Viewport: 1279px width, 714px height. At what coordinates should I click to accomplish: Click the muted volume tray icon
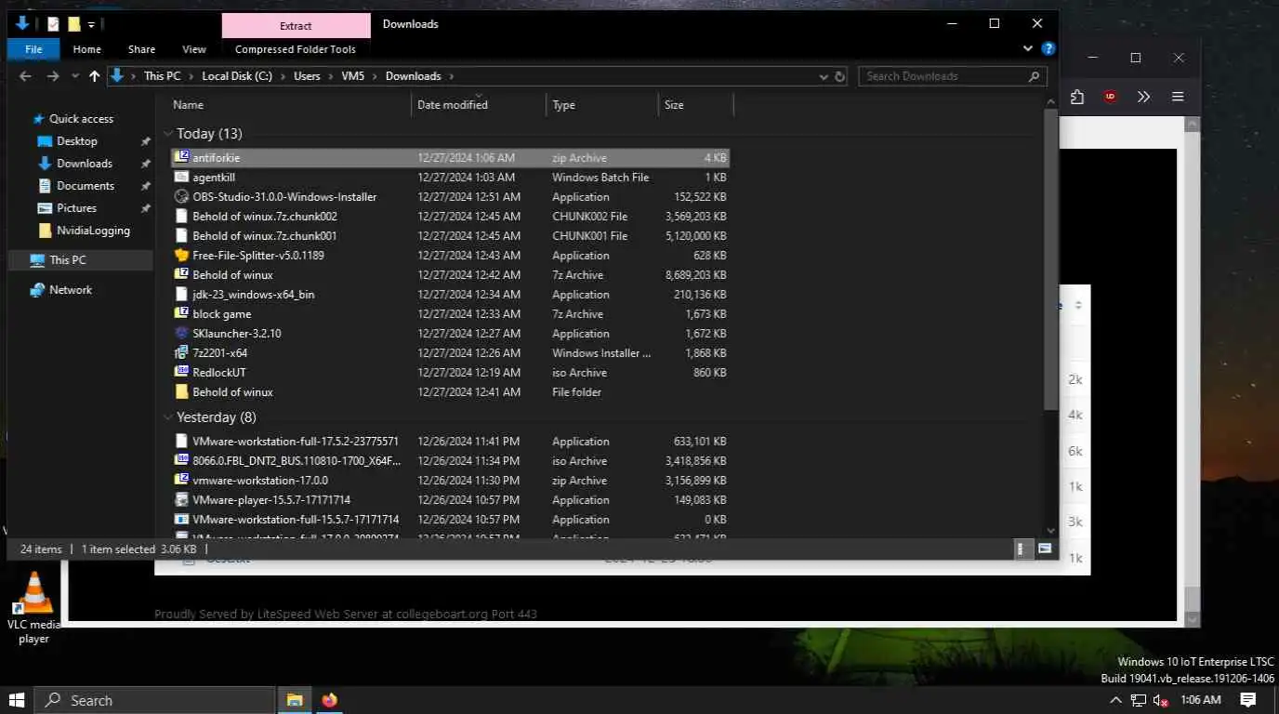pos(1160,700)
